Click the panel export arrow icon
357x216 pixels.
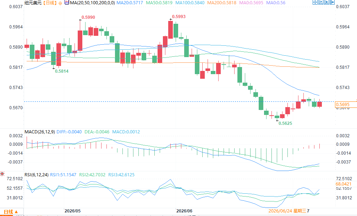coord(332,2)
